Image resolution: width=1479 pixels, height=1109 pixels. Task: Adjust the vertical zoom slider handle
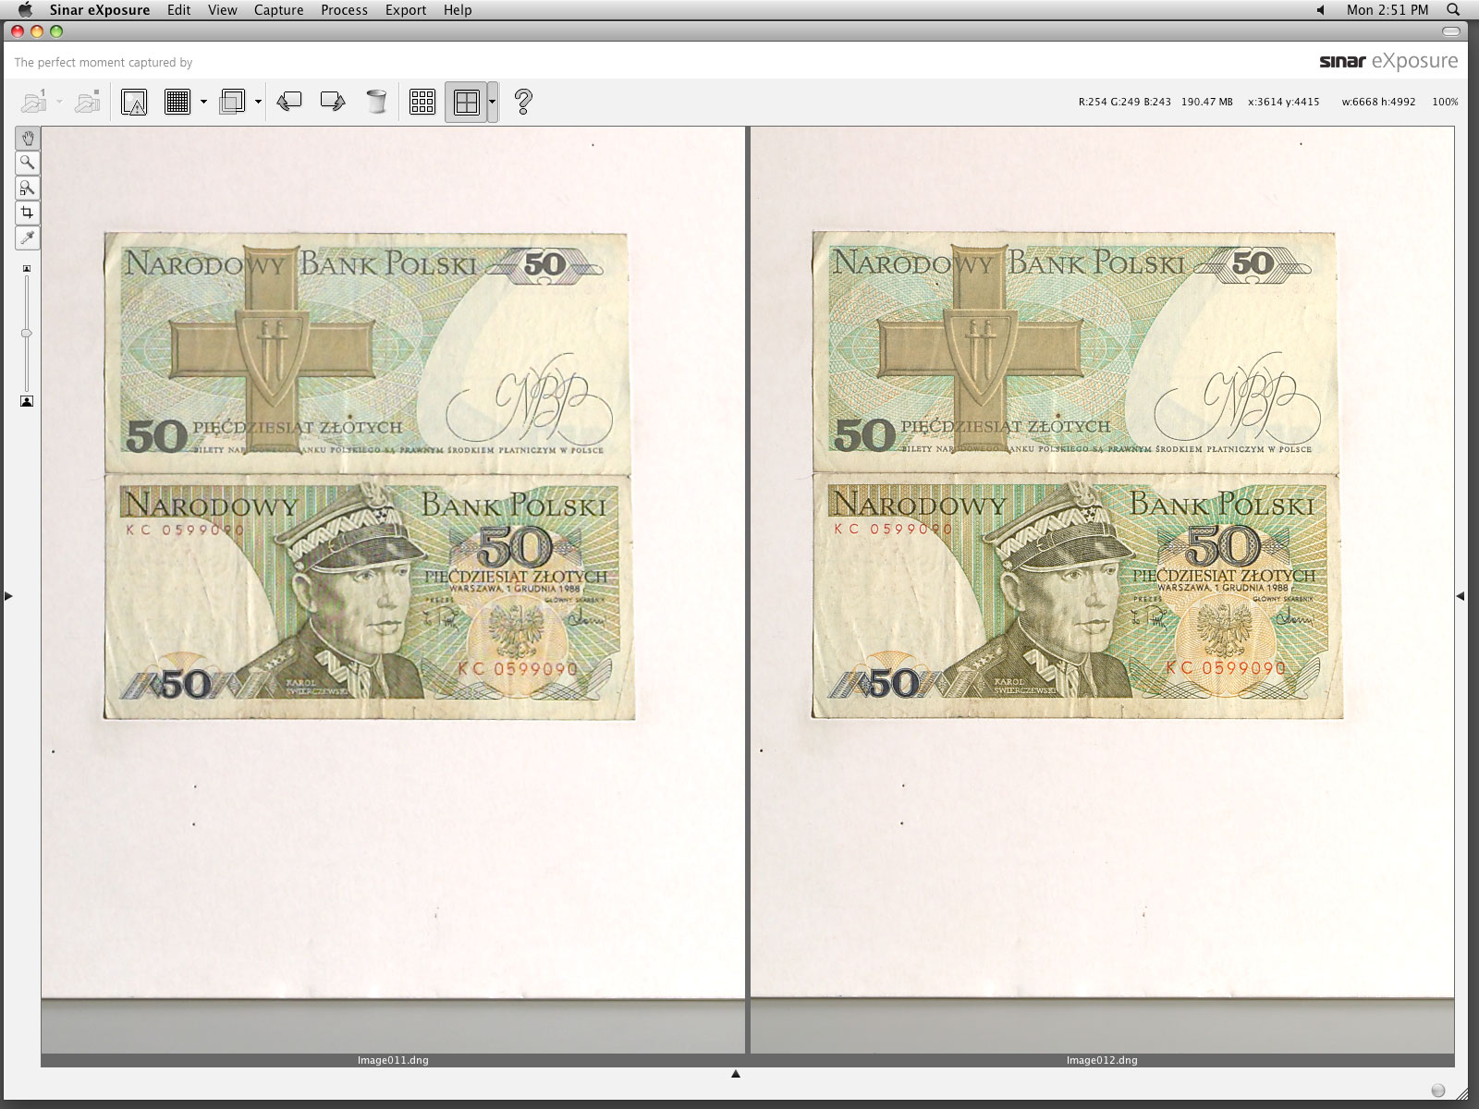click(27, 333)
